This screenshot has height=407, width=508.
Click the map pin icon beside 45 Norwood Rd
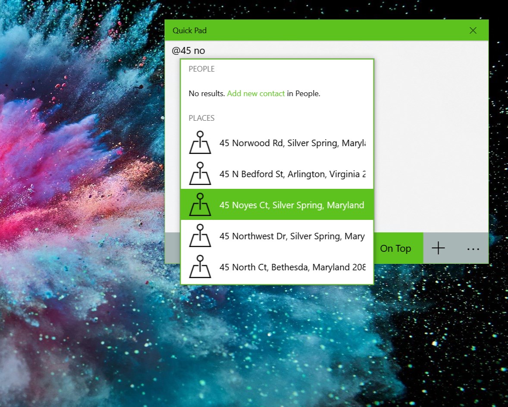200,142
